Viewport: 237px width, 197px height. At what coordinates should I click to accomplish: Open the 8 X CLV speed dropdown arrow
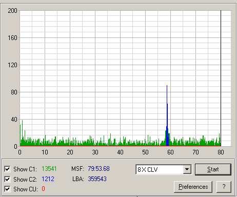click(187, 169)
